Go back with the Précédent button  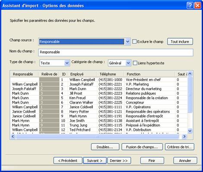[x=68, y=161]
